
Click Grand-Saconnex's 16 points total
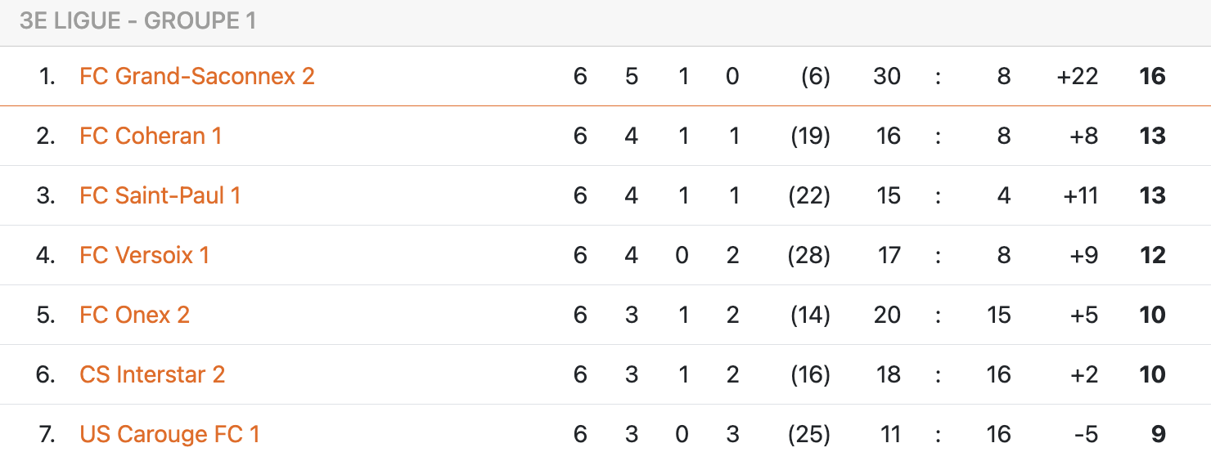(1152, 76)
